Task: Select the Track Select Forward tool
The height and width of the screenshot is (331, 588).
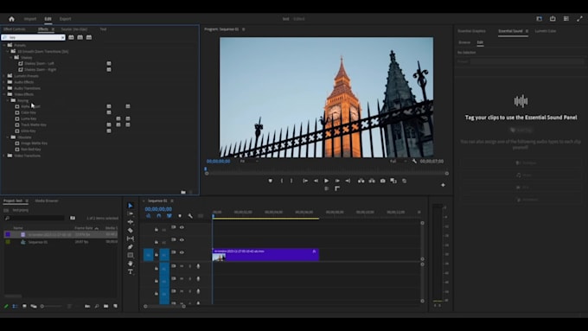Action: [130, 213]
